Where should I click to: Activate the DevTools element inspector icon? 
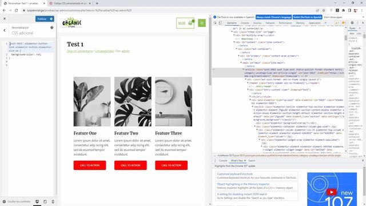215,23
